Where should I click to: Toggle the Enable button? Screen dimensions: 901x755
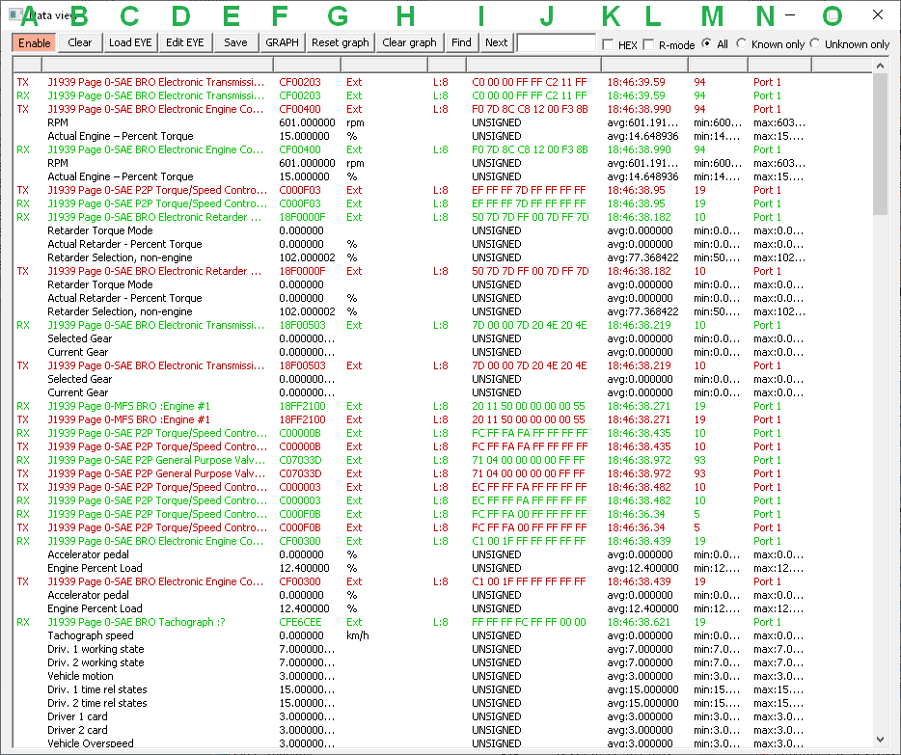(35, 43)
